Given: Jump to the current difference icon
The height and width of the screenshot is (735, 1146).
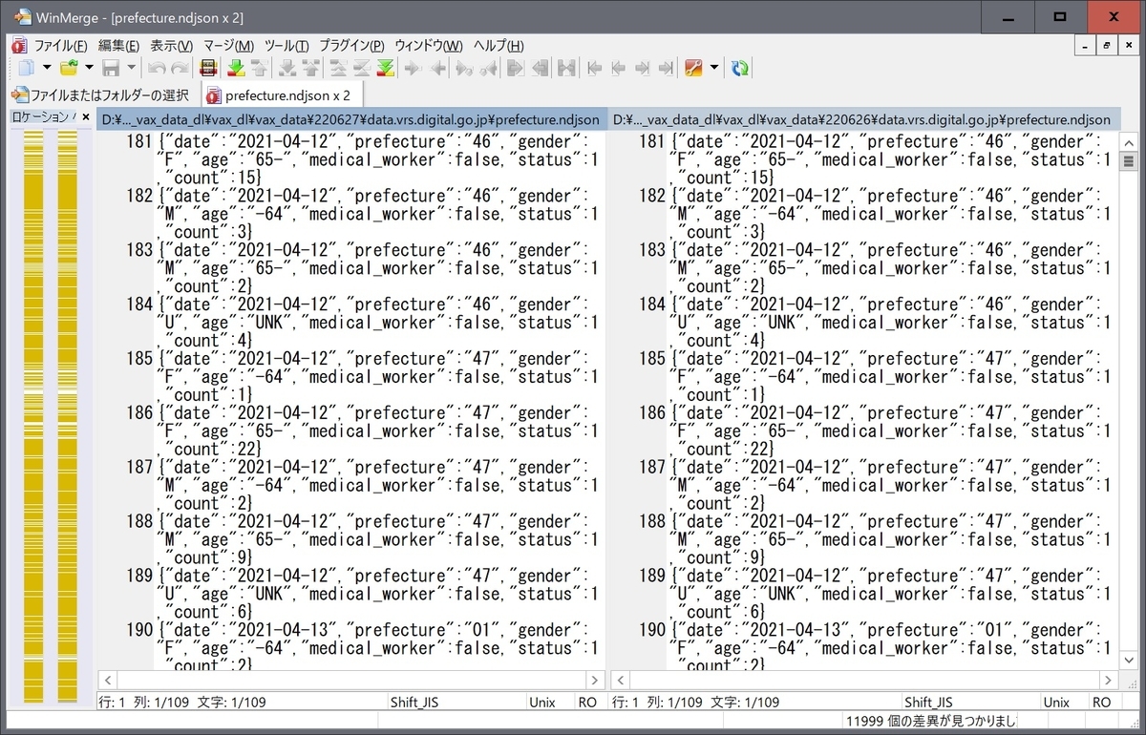Looking at the screenshot, I should [x=361, y=68].
